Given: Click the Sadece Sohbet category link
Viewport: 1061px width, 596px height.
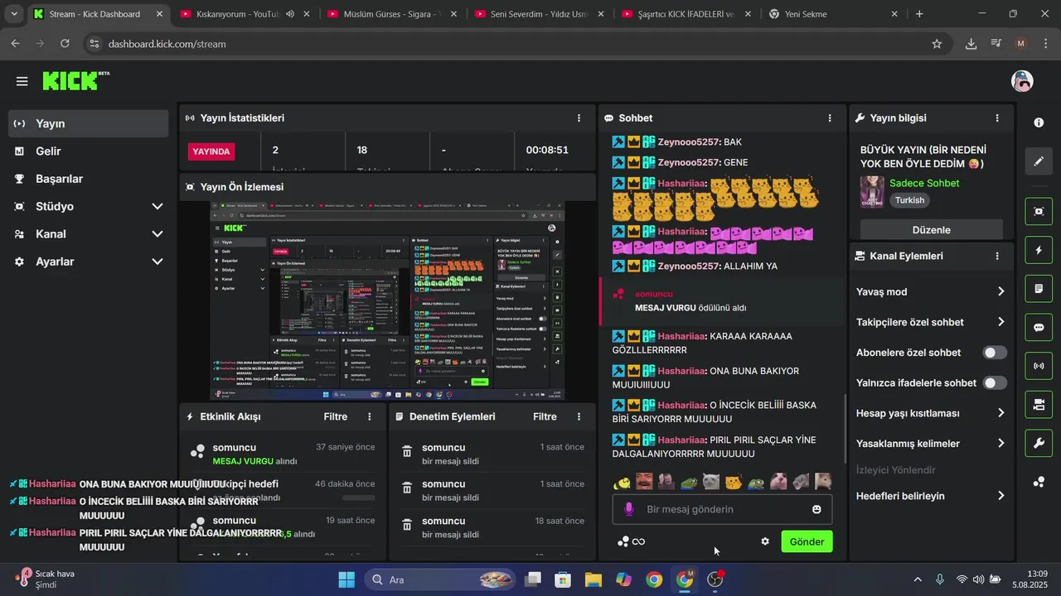Looking at the screenshot, I should [924, 183].
